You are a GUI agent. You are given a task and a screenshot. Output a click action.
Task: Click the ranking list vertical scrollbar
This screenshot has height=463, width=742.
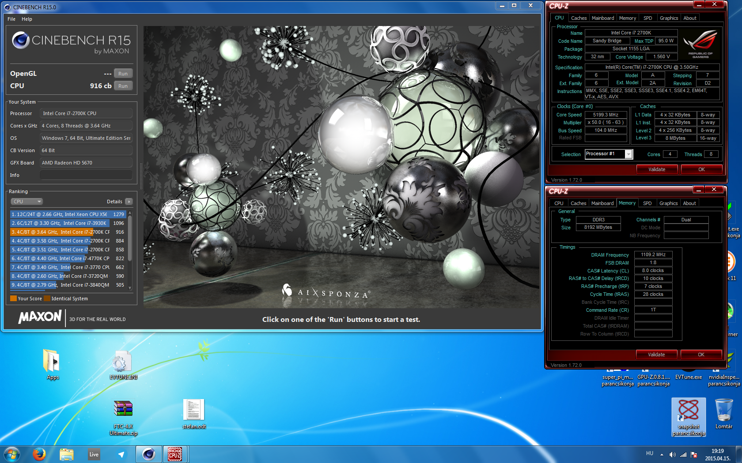tap(130, 250)
